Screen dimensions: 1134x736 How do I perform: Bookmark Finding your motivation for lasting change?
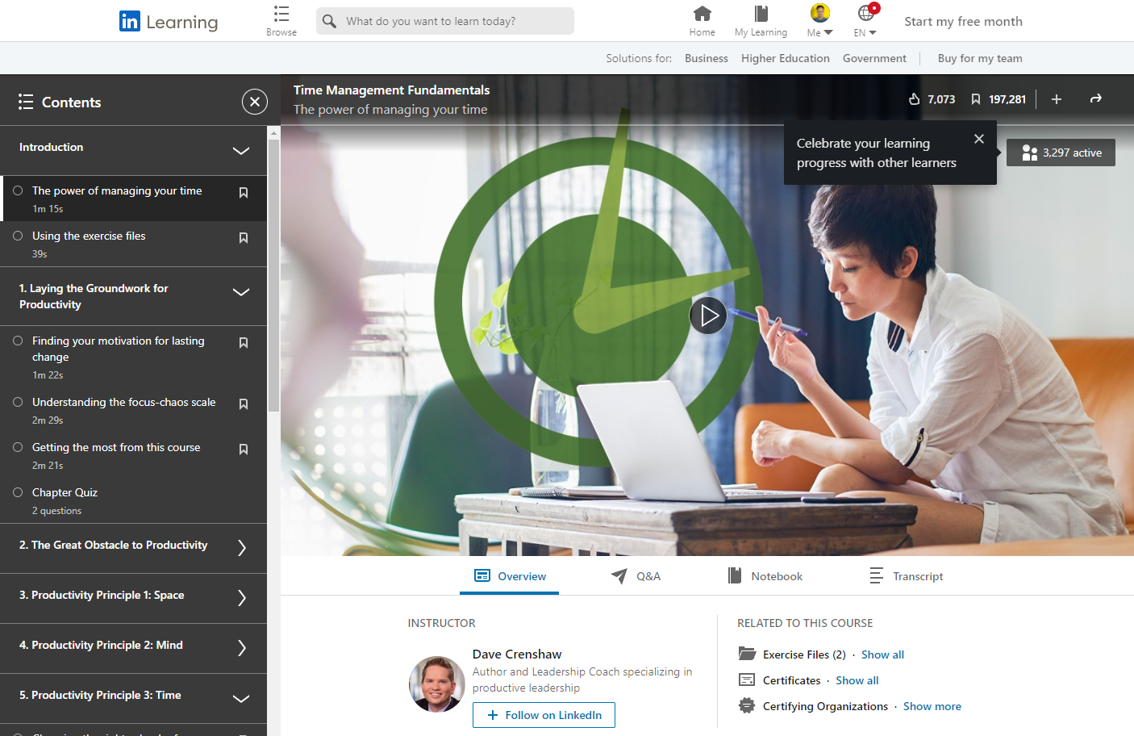tap(244, 343)
